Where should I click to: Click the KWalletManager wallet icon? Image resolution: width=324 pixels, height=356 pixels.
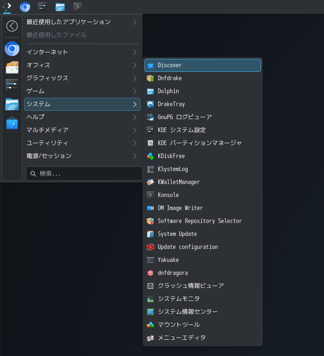(150, 182)
